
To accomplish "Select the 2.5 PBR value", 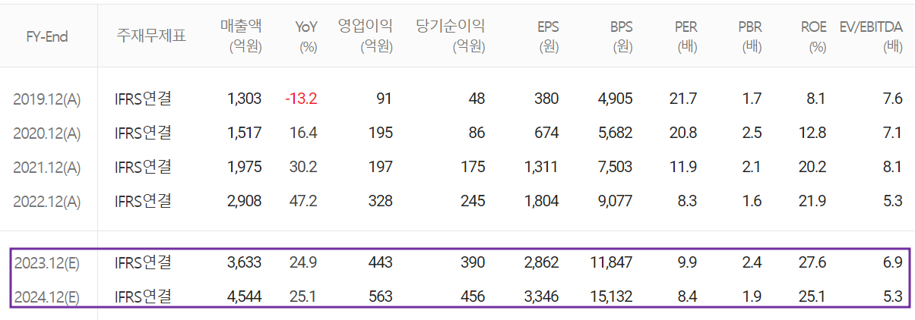I will (752, 133).
